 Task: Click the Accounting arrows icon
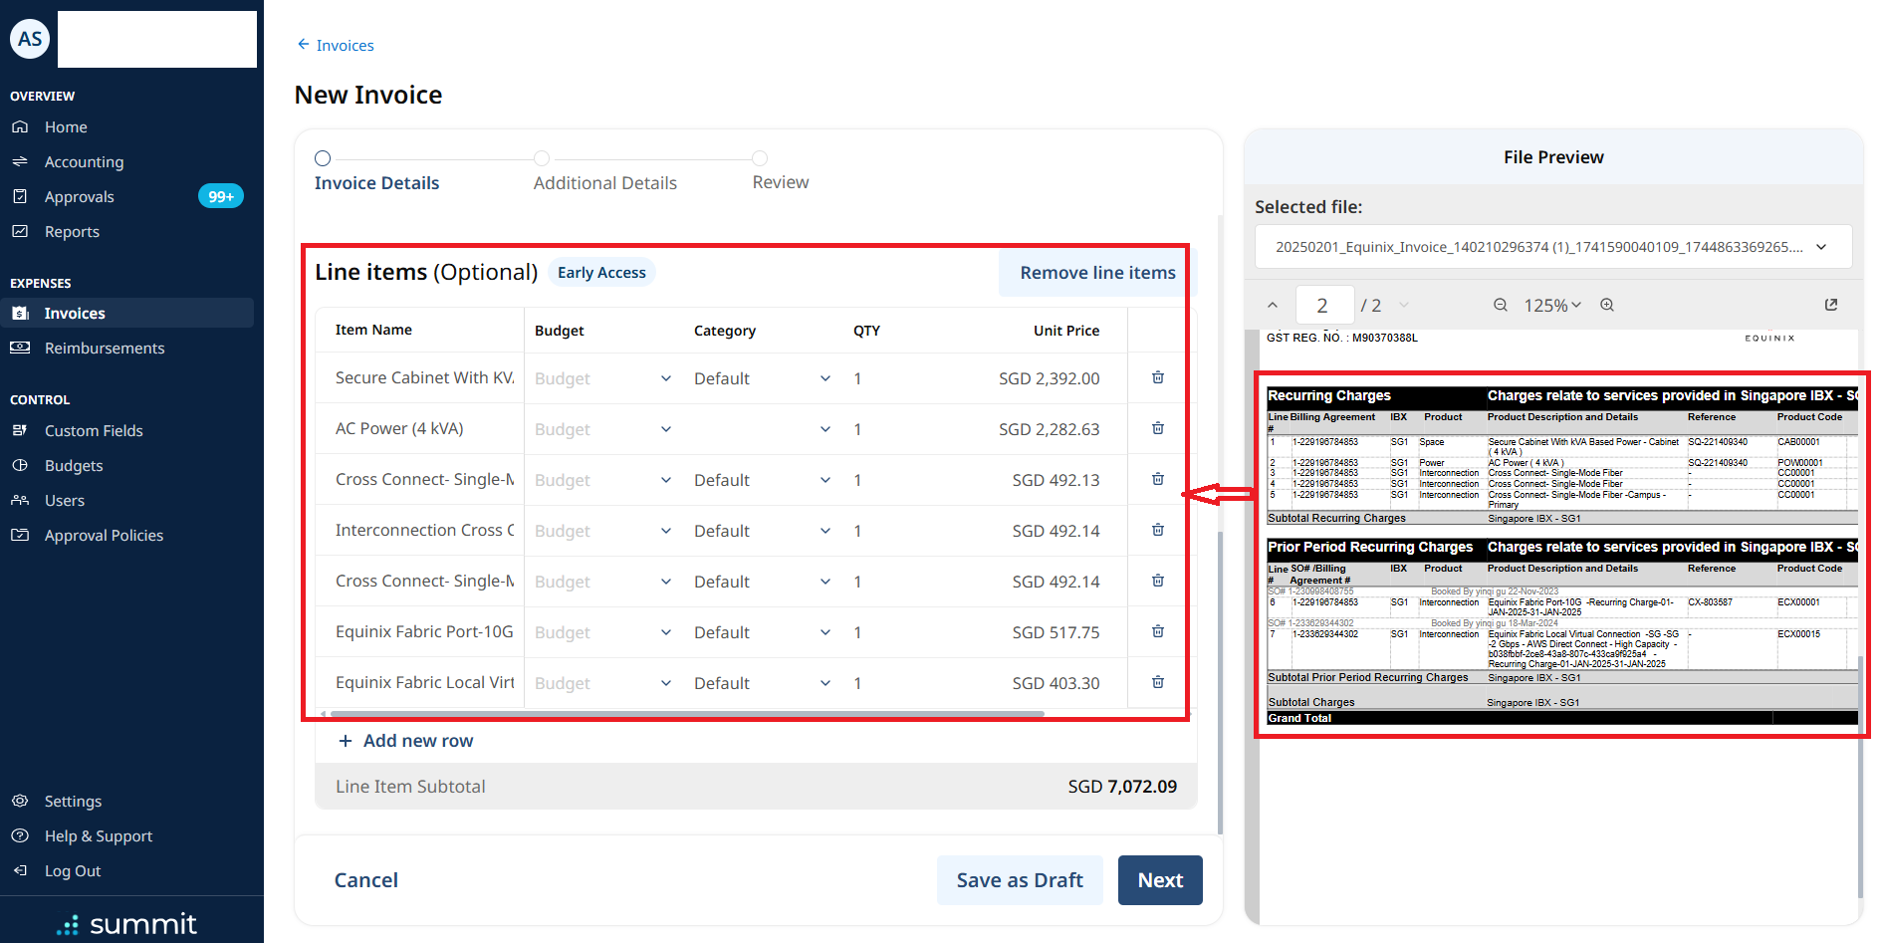tap(20, 161)
